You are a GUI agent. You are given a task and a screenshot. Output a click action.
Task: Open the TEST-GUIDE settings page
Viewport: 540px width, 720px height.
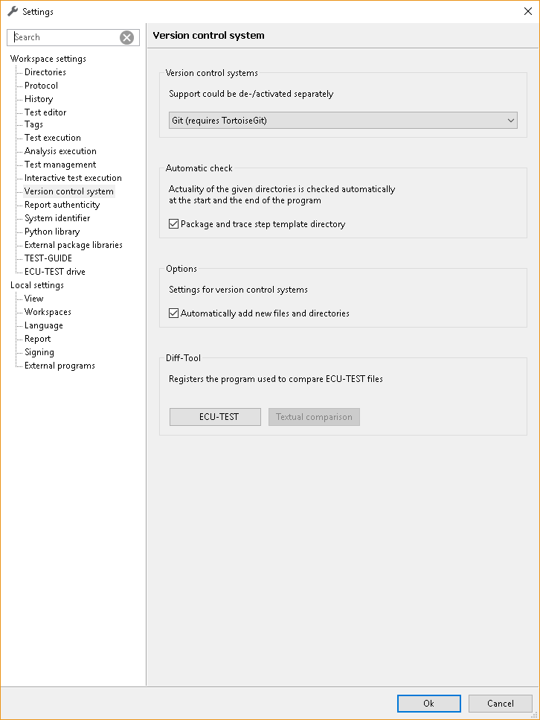point(48,258)
